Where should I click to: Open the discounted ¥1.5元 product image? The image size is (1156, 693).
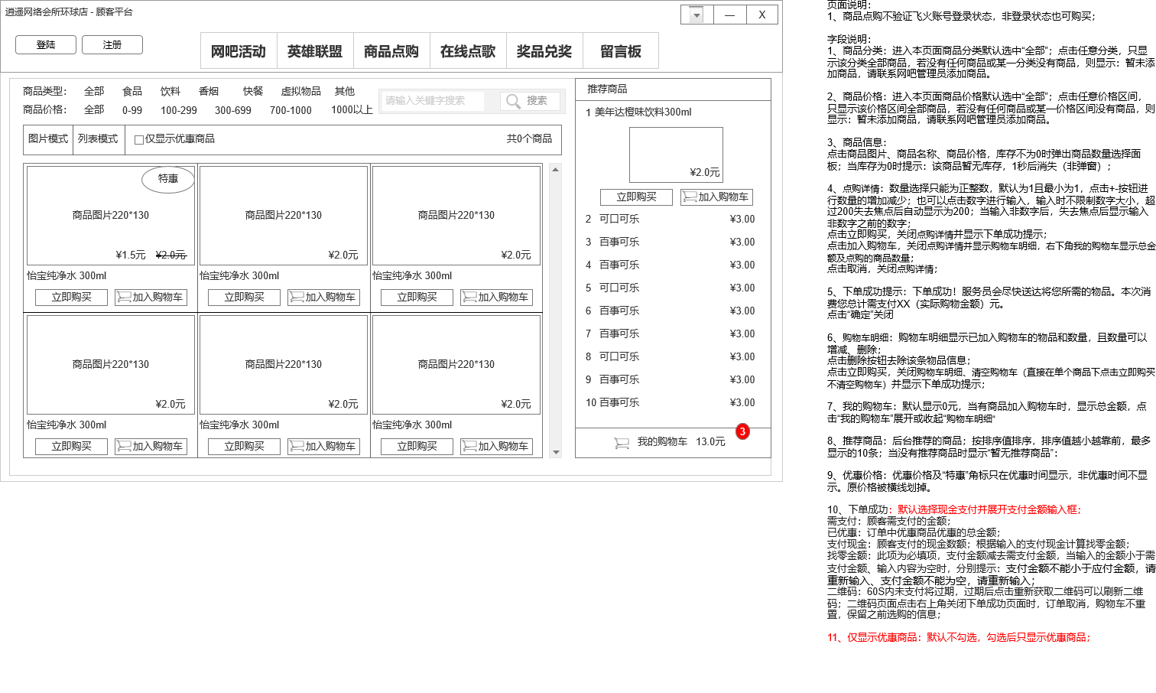[111, 216]
